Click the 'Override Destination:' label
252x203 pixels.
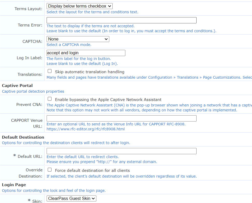[31, 173]
